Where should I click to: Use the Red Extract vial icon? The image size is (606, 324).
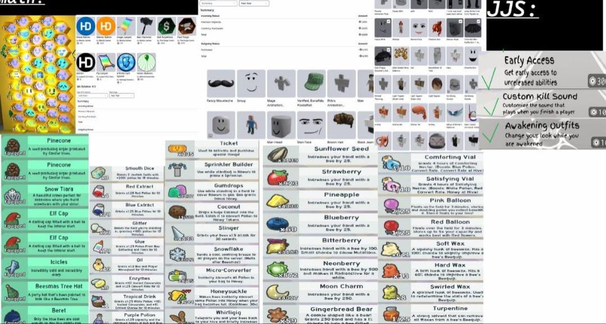coord(98,191)
